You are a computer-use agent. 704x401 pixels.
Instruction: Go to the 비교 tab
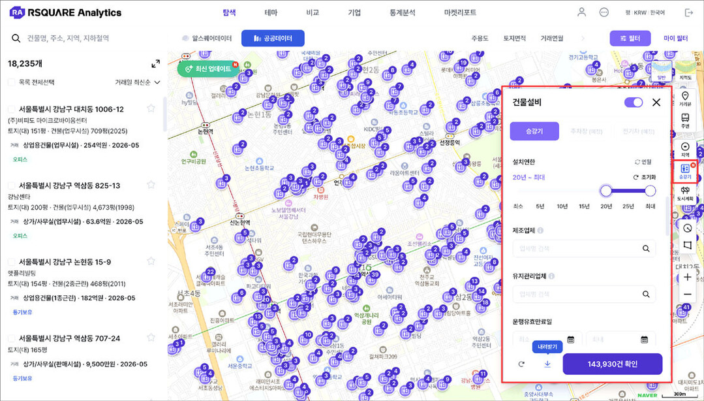coord(313,12)
